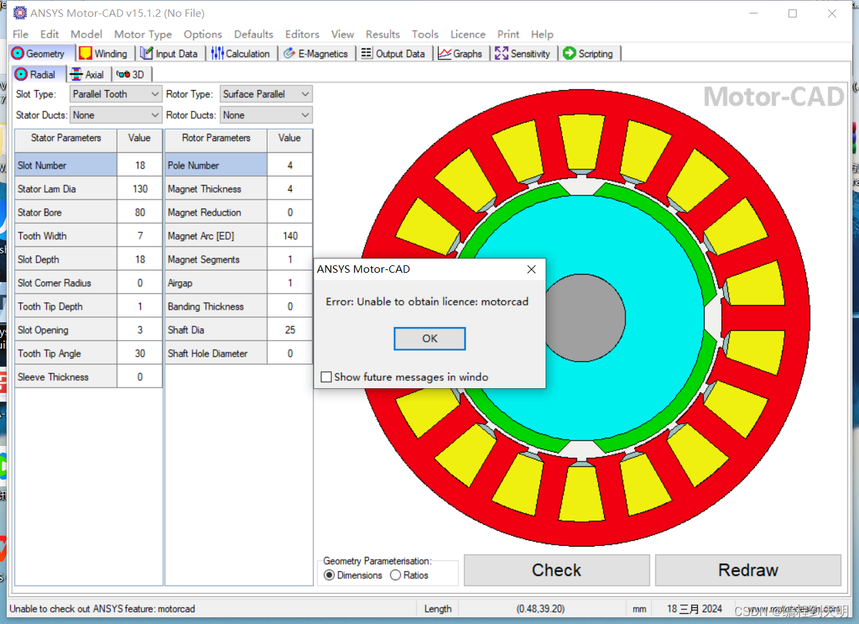859x624 pixels.
Task: Click the Radial sub-tab icon
Action: coord(21,75)
